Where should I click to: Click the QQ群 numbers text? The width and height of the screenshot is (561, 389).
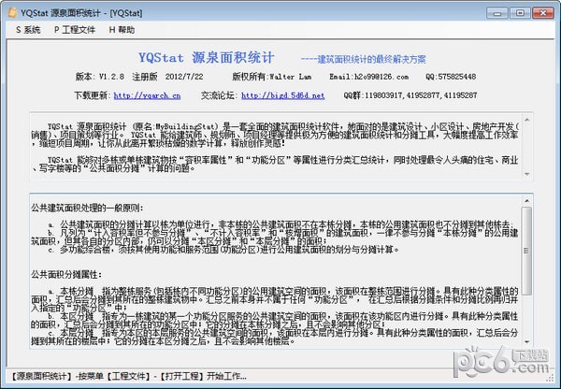[410, 95]
